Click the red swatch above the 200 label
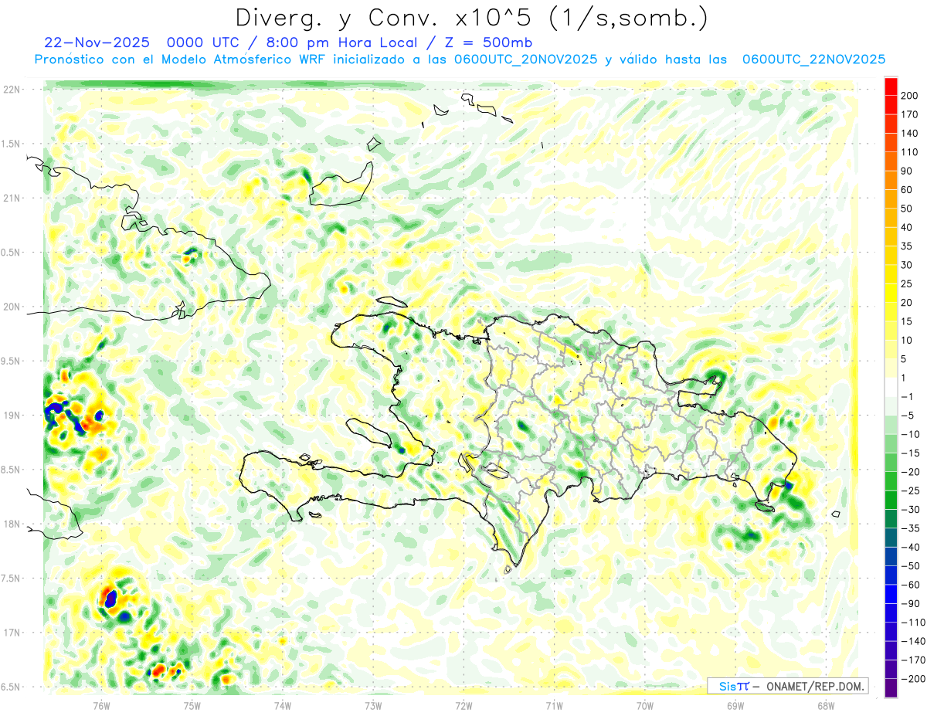 891,86
